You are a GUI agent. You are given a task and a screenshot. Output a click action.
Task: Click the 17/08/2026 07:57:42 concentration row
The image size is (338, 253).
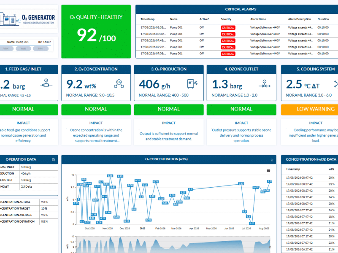[310, 210]
